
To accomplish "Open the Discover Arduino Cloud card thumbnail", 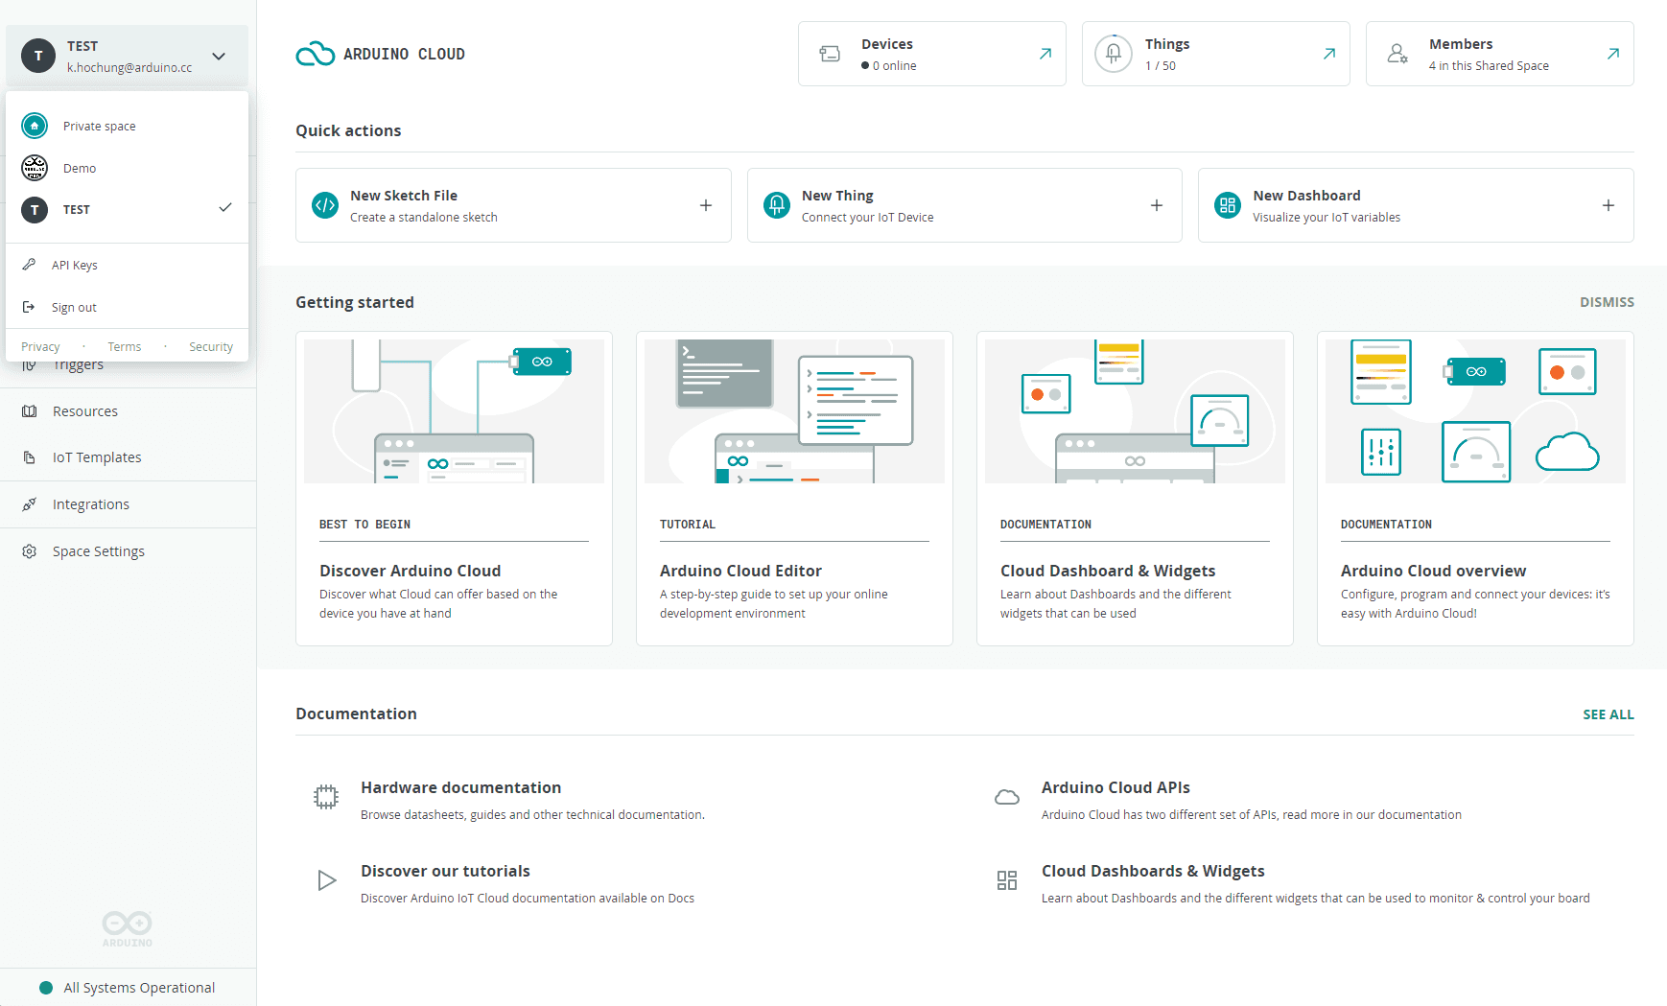I will tap(454, 411).
